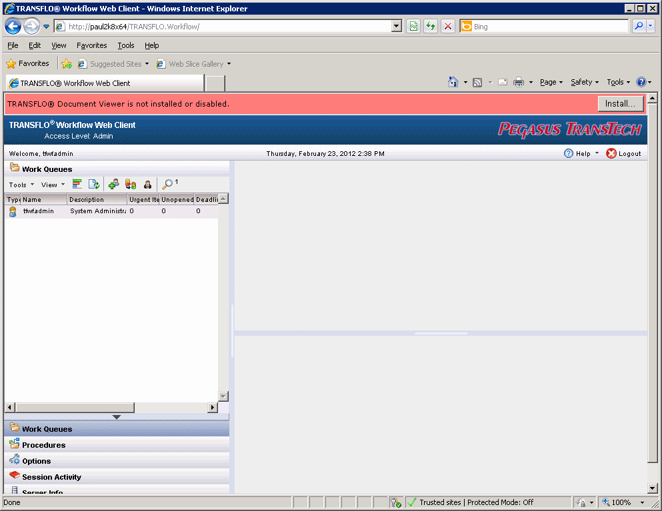Switch to the Session Activity panel
This screenshot has width=662, height=511.
click(x=53, y=476)
